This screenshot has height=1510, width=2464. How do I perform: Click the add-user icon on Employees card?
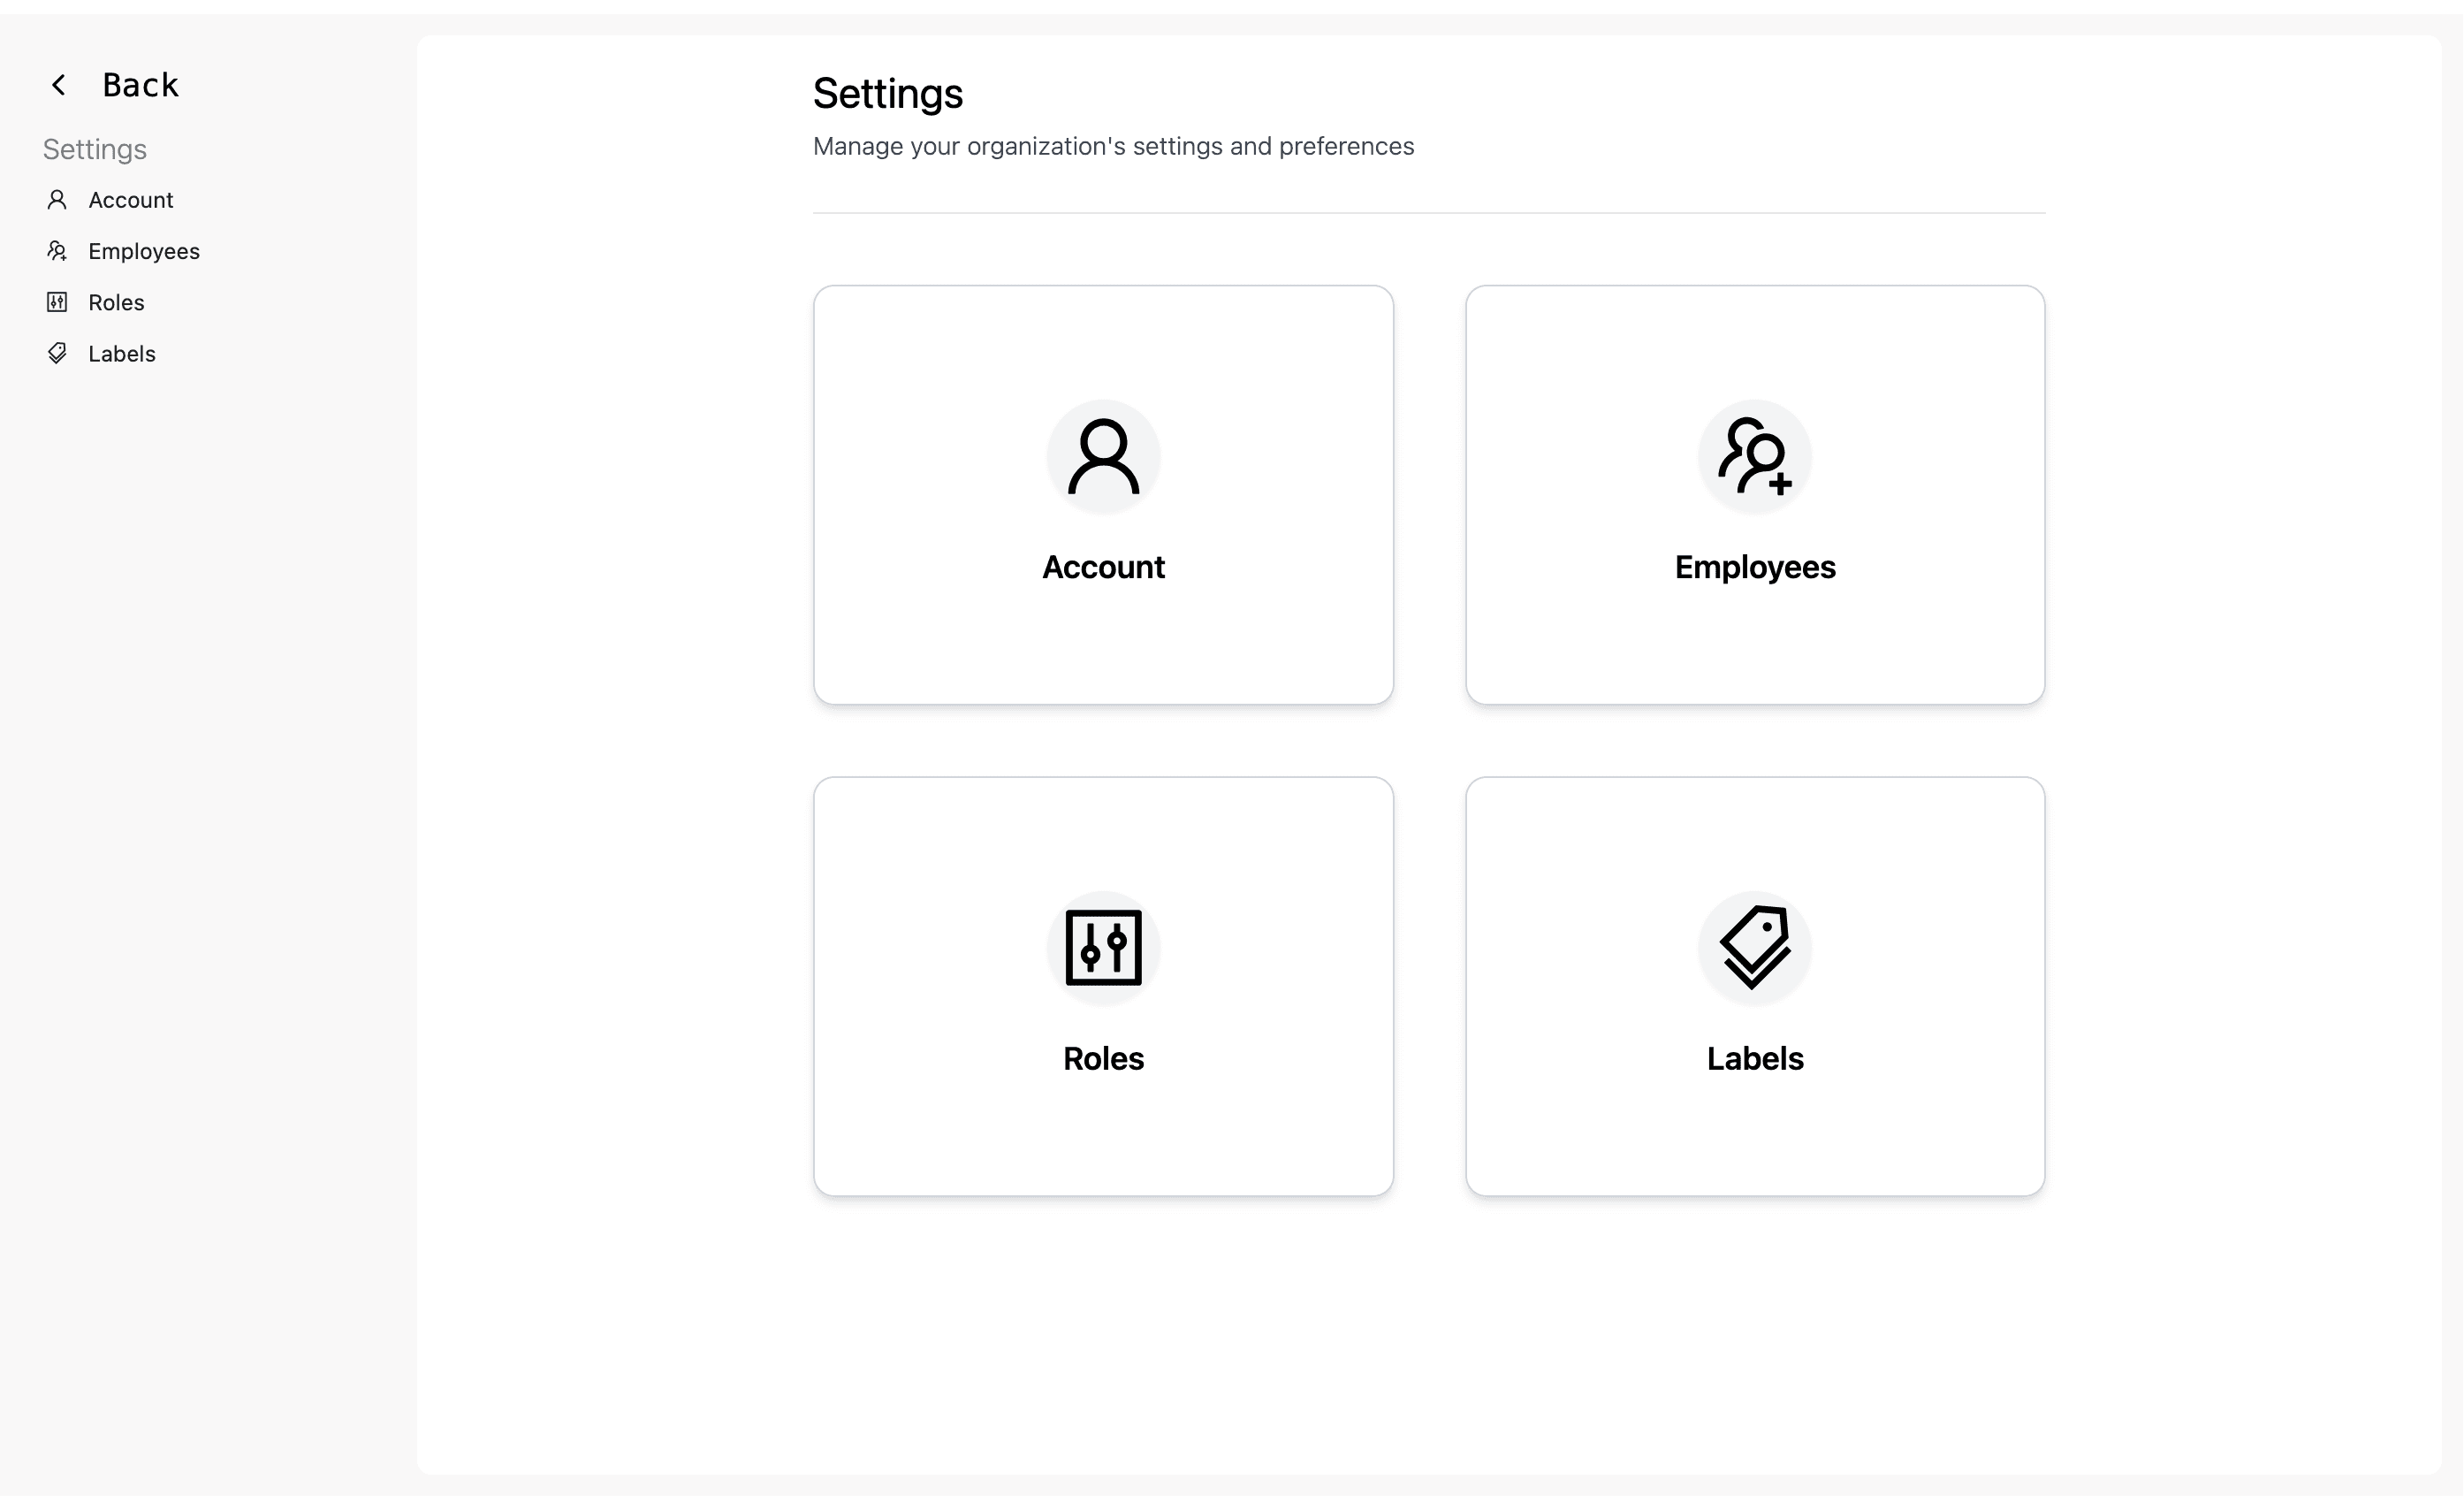(x=1755, y=457)
